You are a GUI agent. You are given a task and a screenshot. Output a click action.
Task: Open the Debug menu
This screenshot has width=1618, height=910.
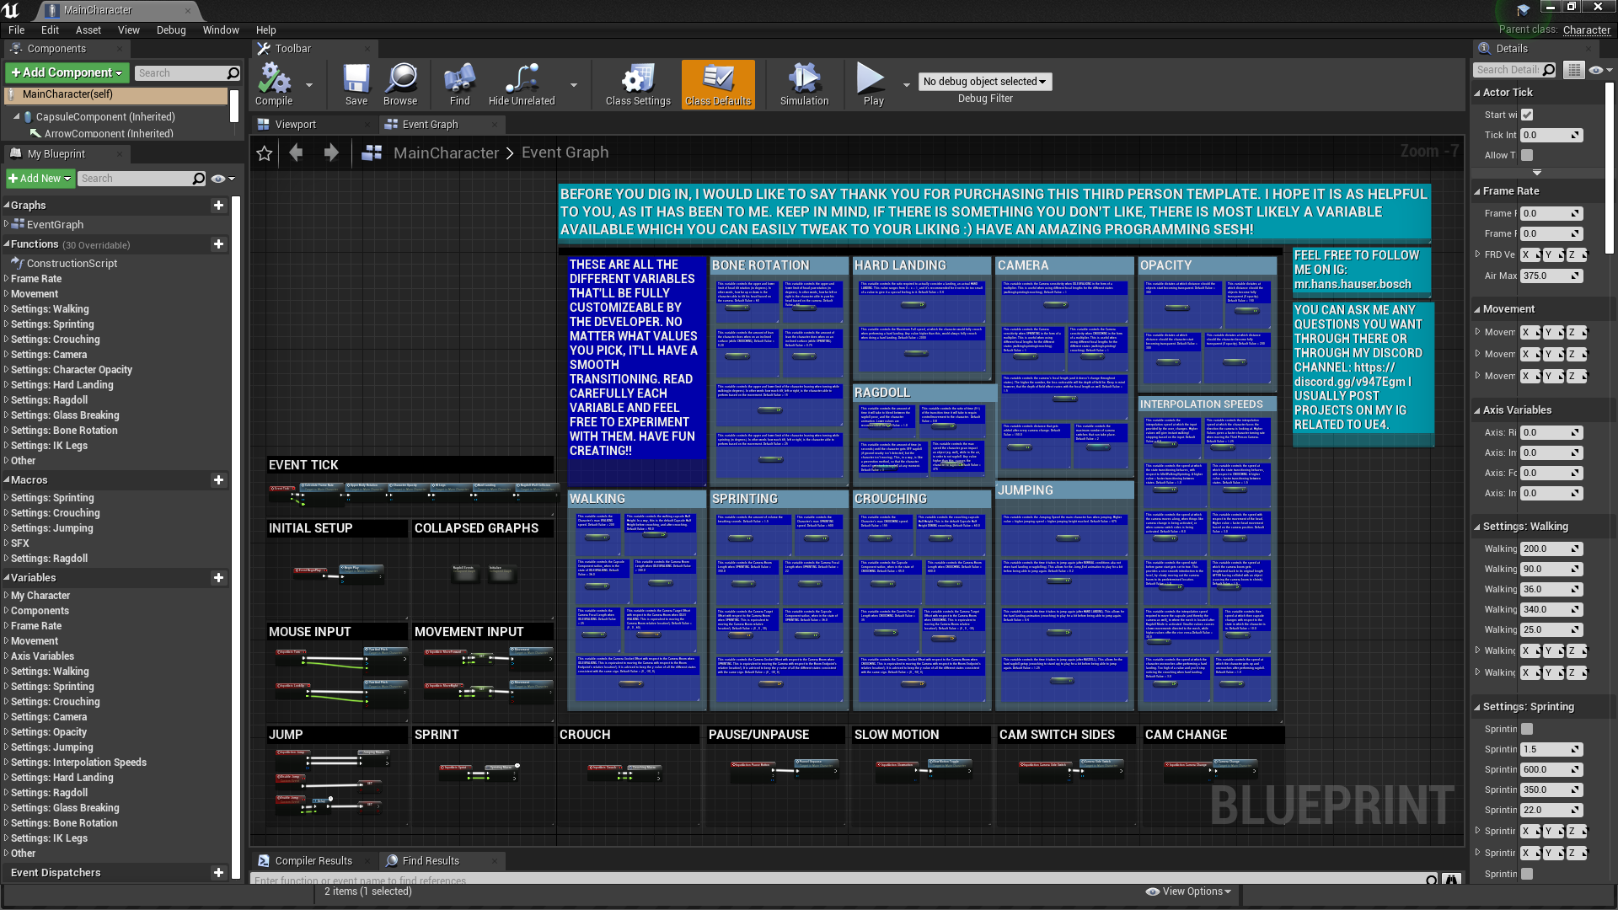click(x=171, y=29)
